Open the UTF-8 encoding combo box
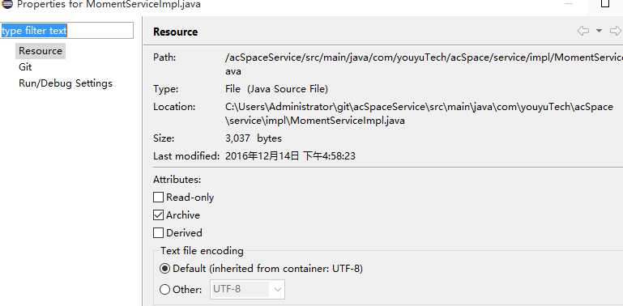623x306 pixels. pos(247,289)
